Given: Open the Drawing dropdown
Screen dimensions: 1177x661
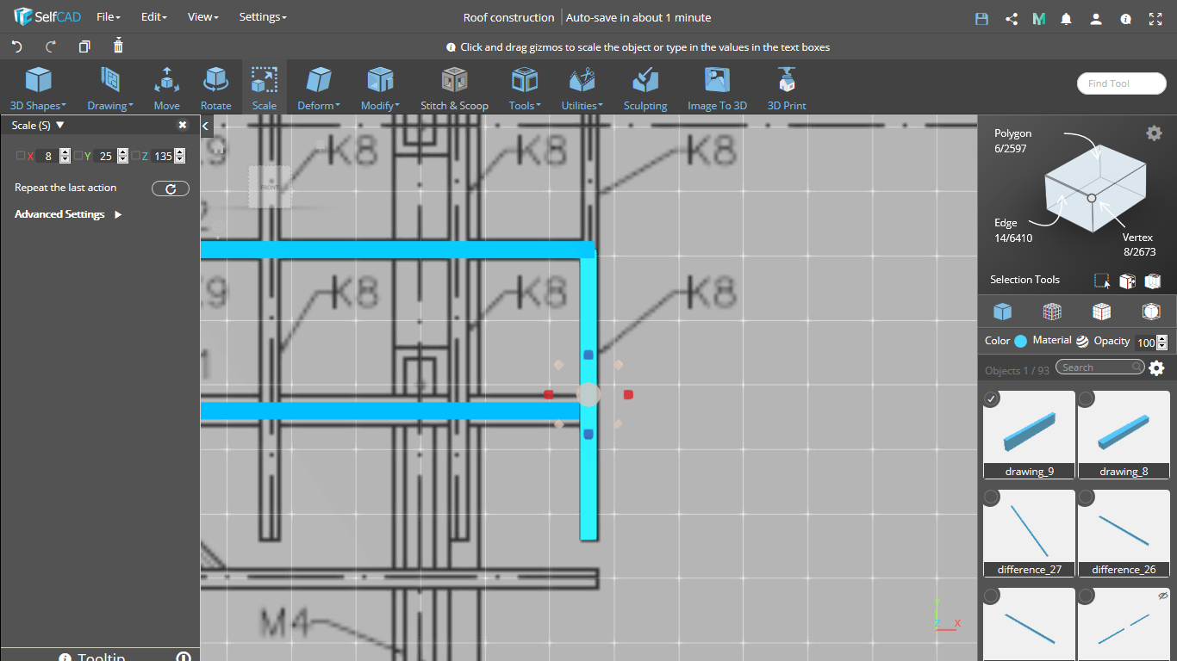Looking at the screenshot, I should 109,88.
